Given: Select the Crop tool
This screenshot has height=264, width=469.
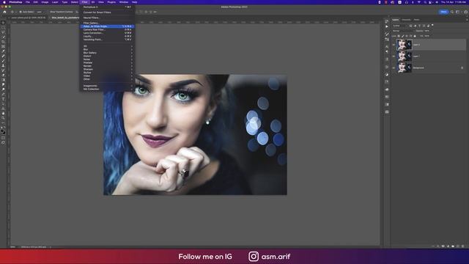Looking at the screenshot, I should point(3,42).
